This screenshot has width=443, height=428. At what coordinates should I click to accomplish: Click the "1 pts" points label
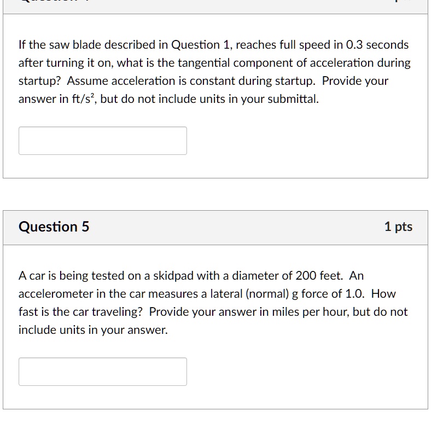[398, 227]
